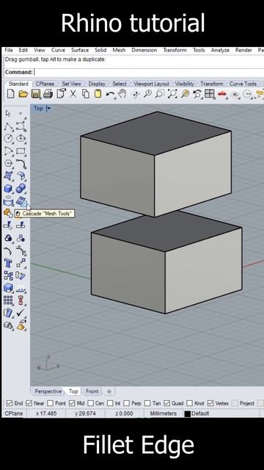Select the Fillet Curves tool

pyautogui.click(x=21, y=164)
